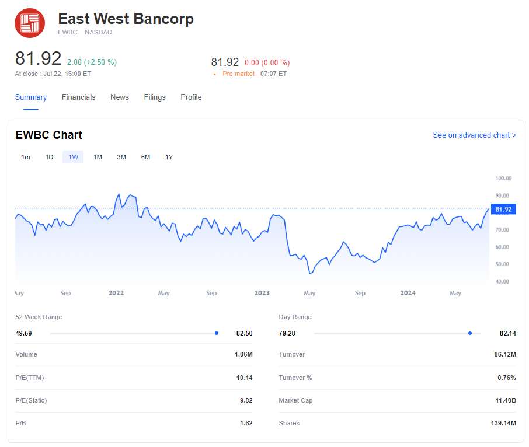
Task: Click the 2022 marker on the chart axis
Action: coord(116,293)
